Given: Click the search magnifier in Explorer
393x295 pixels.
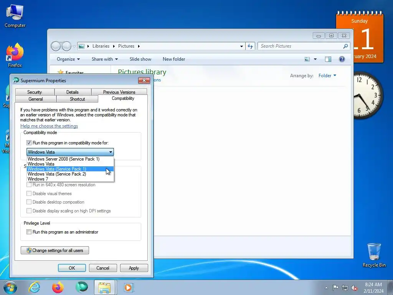Looking at the screenshot, I should pos(345,46).
